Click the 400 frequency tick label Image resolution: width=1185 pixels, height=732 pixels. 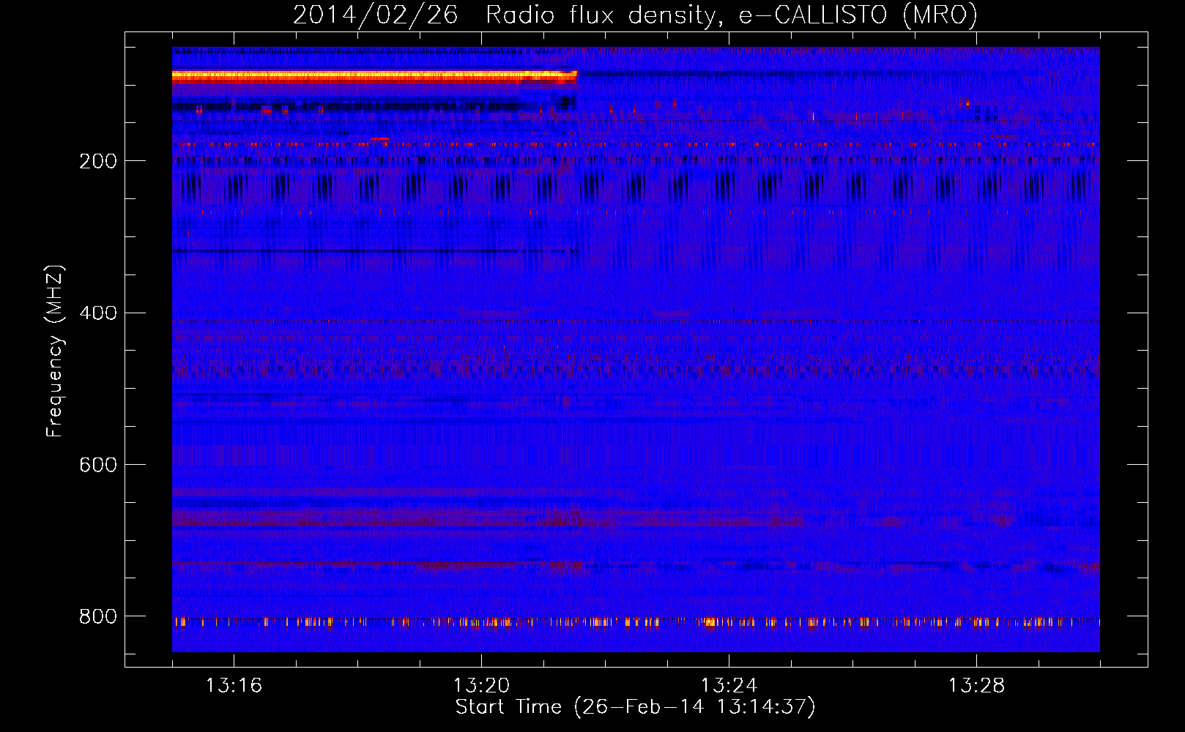pos(98,313)
